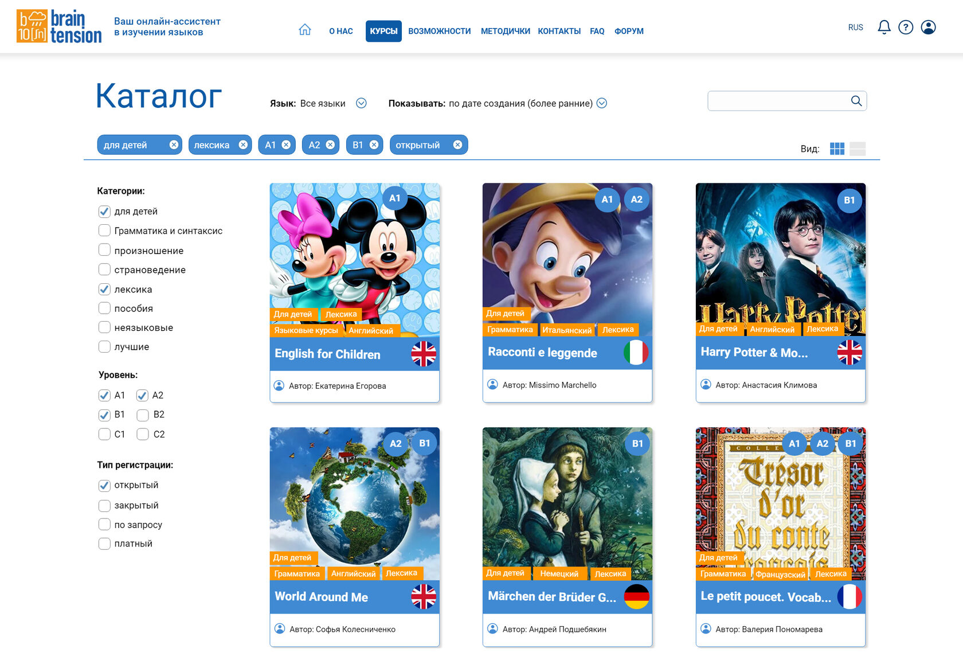This screenshot has height=672, width=963.
Task: Remove the A2 filter tag
Action: pos(330,145)
